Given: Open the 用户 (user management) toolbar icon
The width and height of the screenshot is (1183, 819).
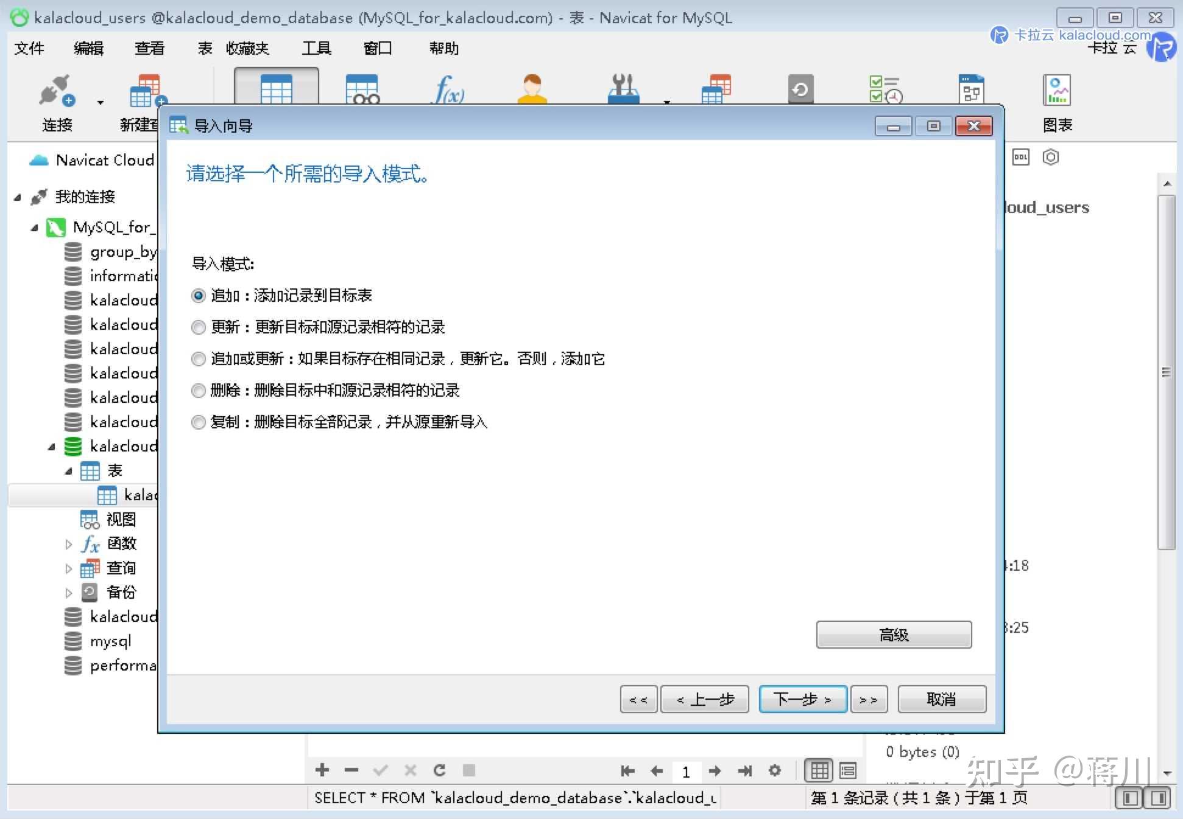Looking at the screenshot, I should pos(532,90).
